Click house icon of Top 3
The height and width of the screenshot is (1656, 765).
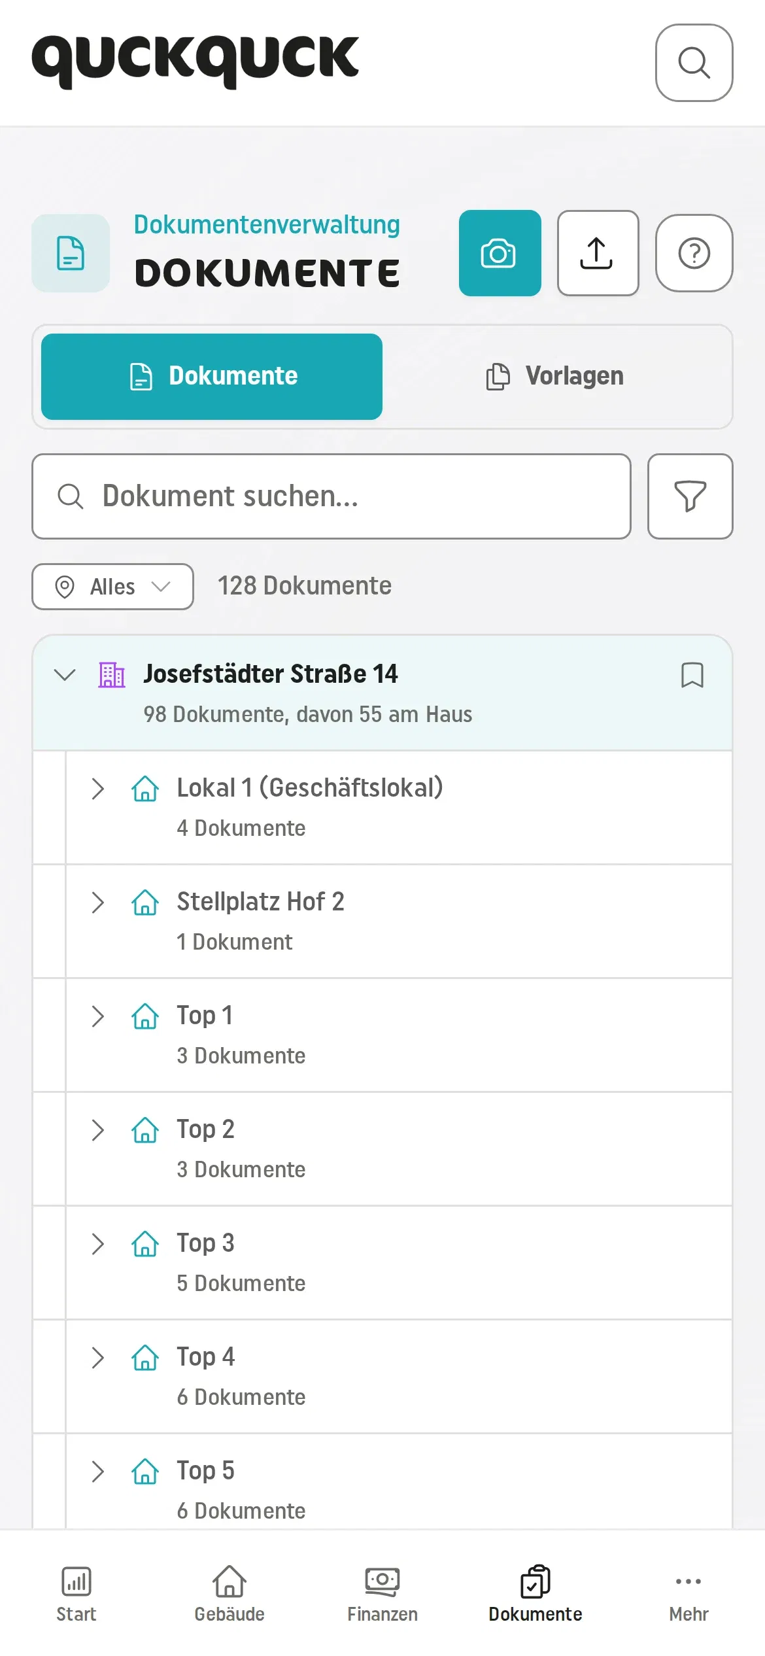(x=145, y=1244)
